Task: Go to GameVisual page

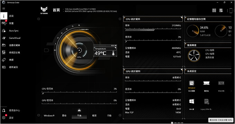Action: pos(15,38)
